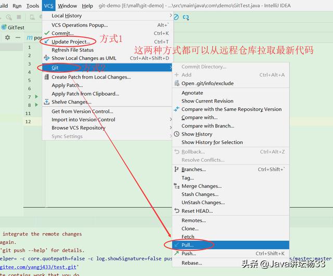Expand the Git submenu entry
Image resolution: width=333 pixels, height=276 pixels.
point(108,68)
